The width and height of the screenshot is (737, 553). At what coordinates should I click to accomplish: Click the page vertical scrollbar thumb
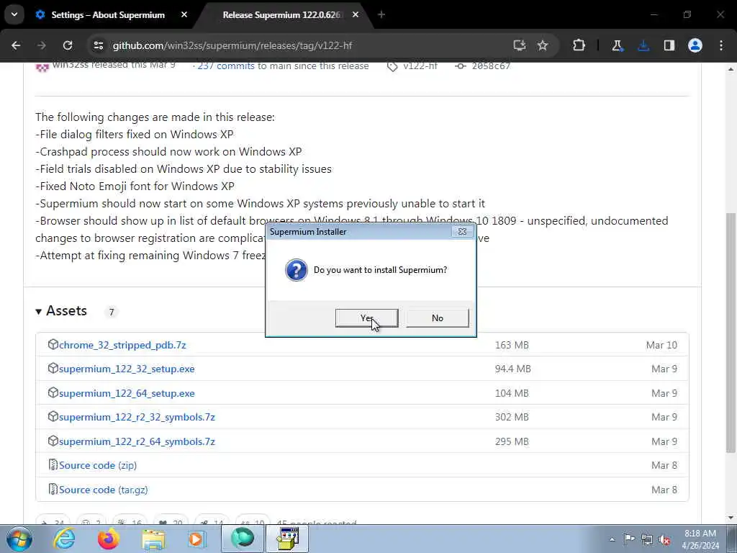pos(731,333)
